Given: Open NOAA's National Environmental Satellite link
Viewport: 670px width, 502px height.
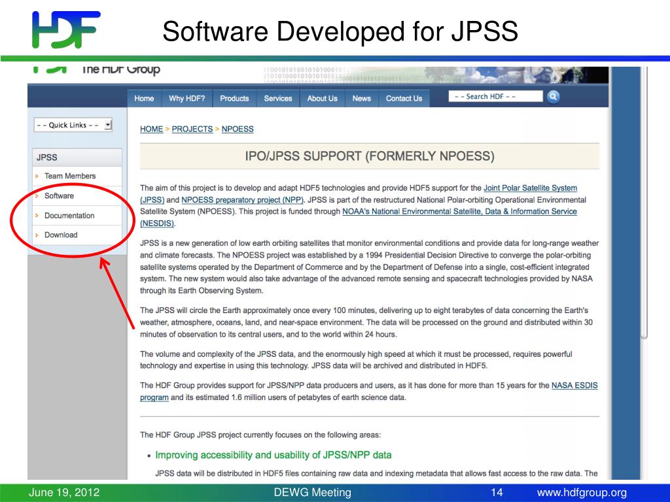Looking at the screenshot, I should [459, 212].
